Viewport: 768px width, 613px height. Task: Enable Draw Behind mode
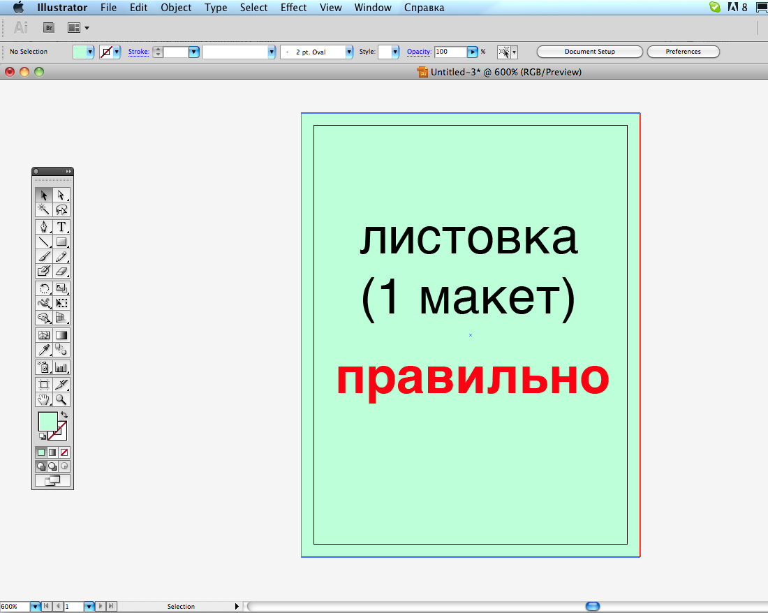coord(52,466)
